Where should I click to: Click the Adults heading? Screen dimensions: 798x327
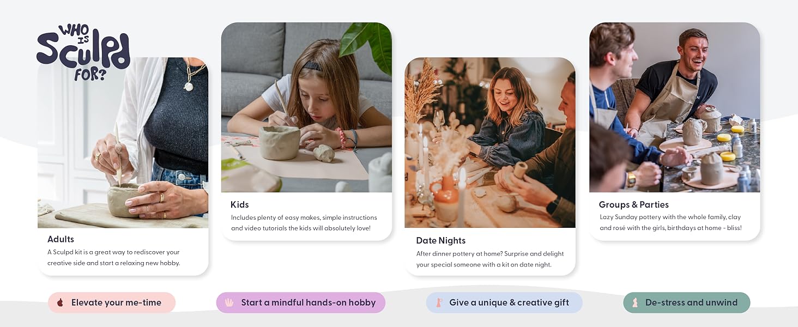pyautogui.click(x=61, y=239)
